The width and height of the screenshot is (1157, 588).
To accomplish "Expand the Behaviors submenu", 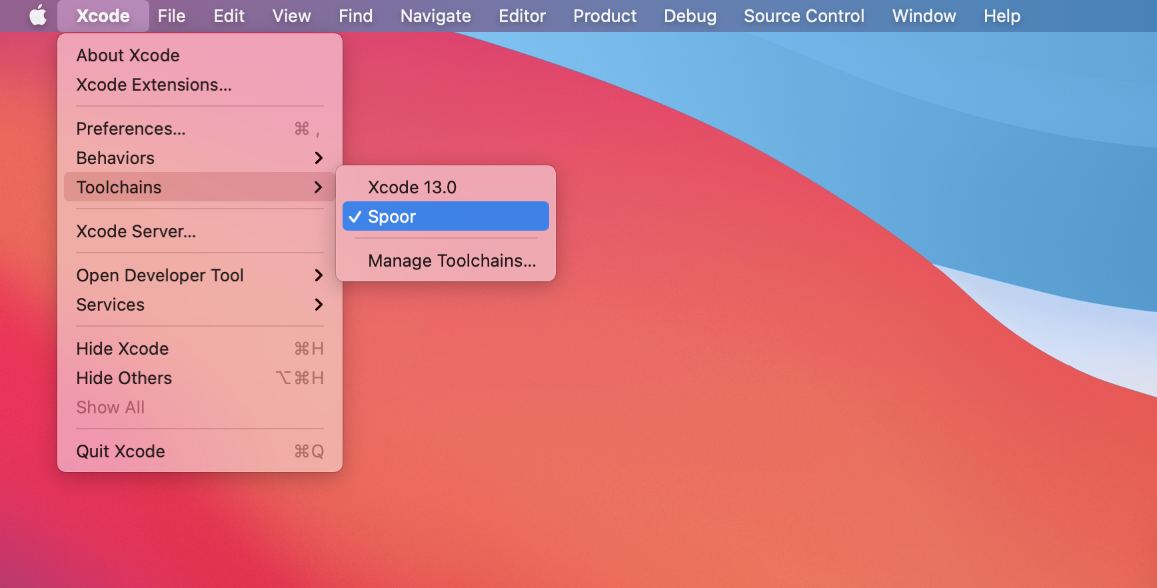I will click(200, 158).
